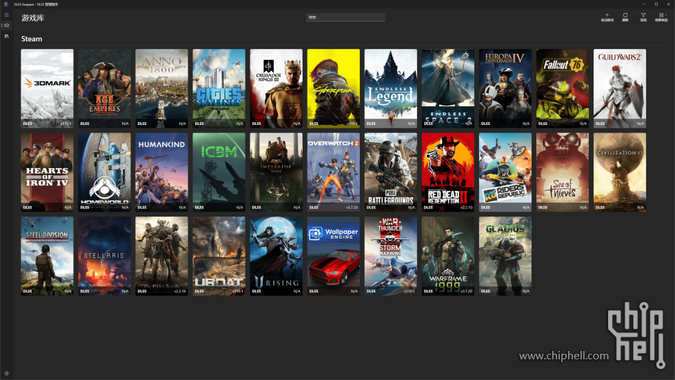Select the Gladius game card
The image size is (675, 380).
pos(505,256)
